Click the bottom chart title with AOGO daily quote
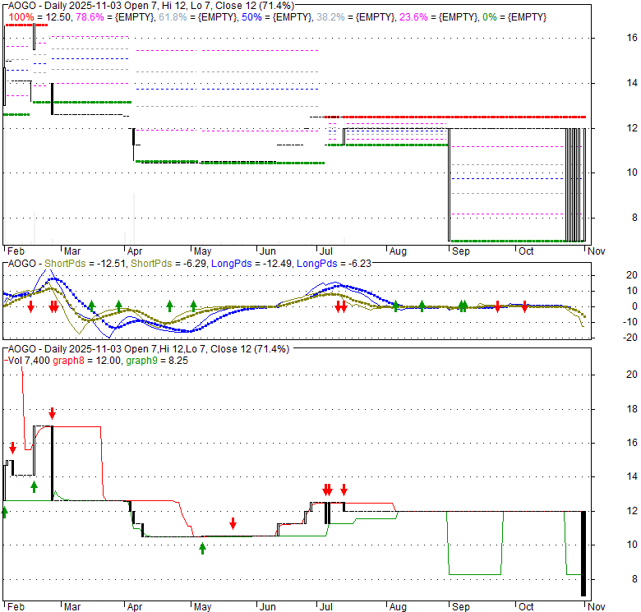 click(149, 349)
